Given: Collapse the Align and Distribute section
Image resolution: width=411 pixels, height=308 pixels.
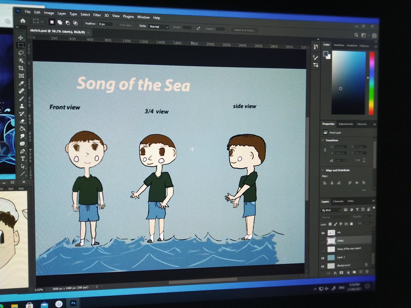Looking at the screenshot, I should 322,170.
